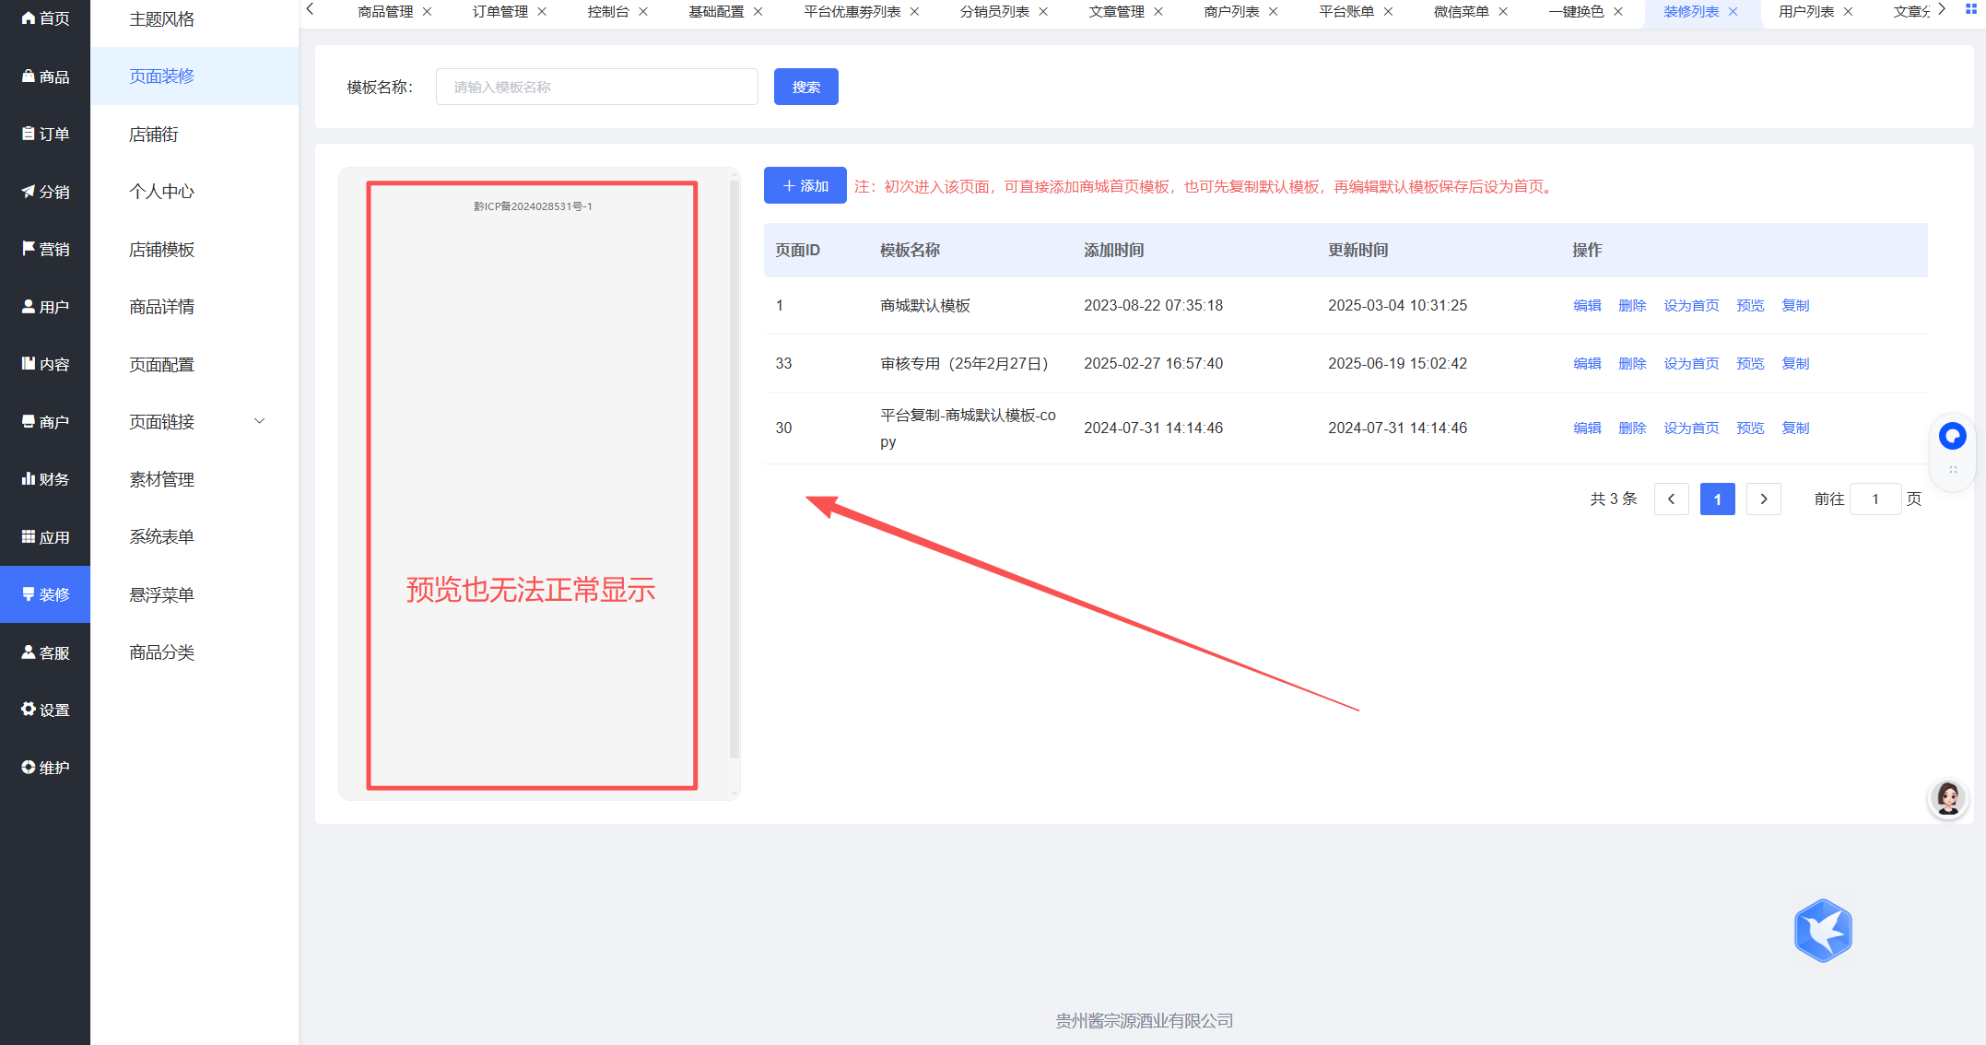Select the 财务 finance chart icon
The height and width of the screenshot is (1045, 1986).
click(29, 479)
